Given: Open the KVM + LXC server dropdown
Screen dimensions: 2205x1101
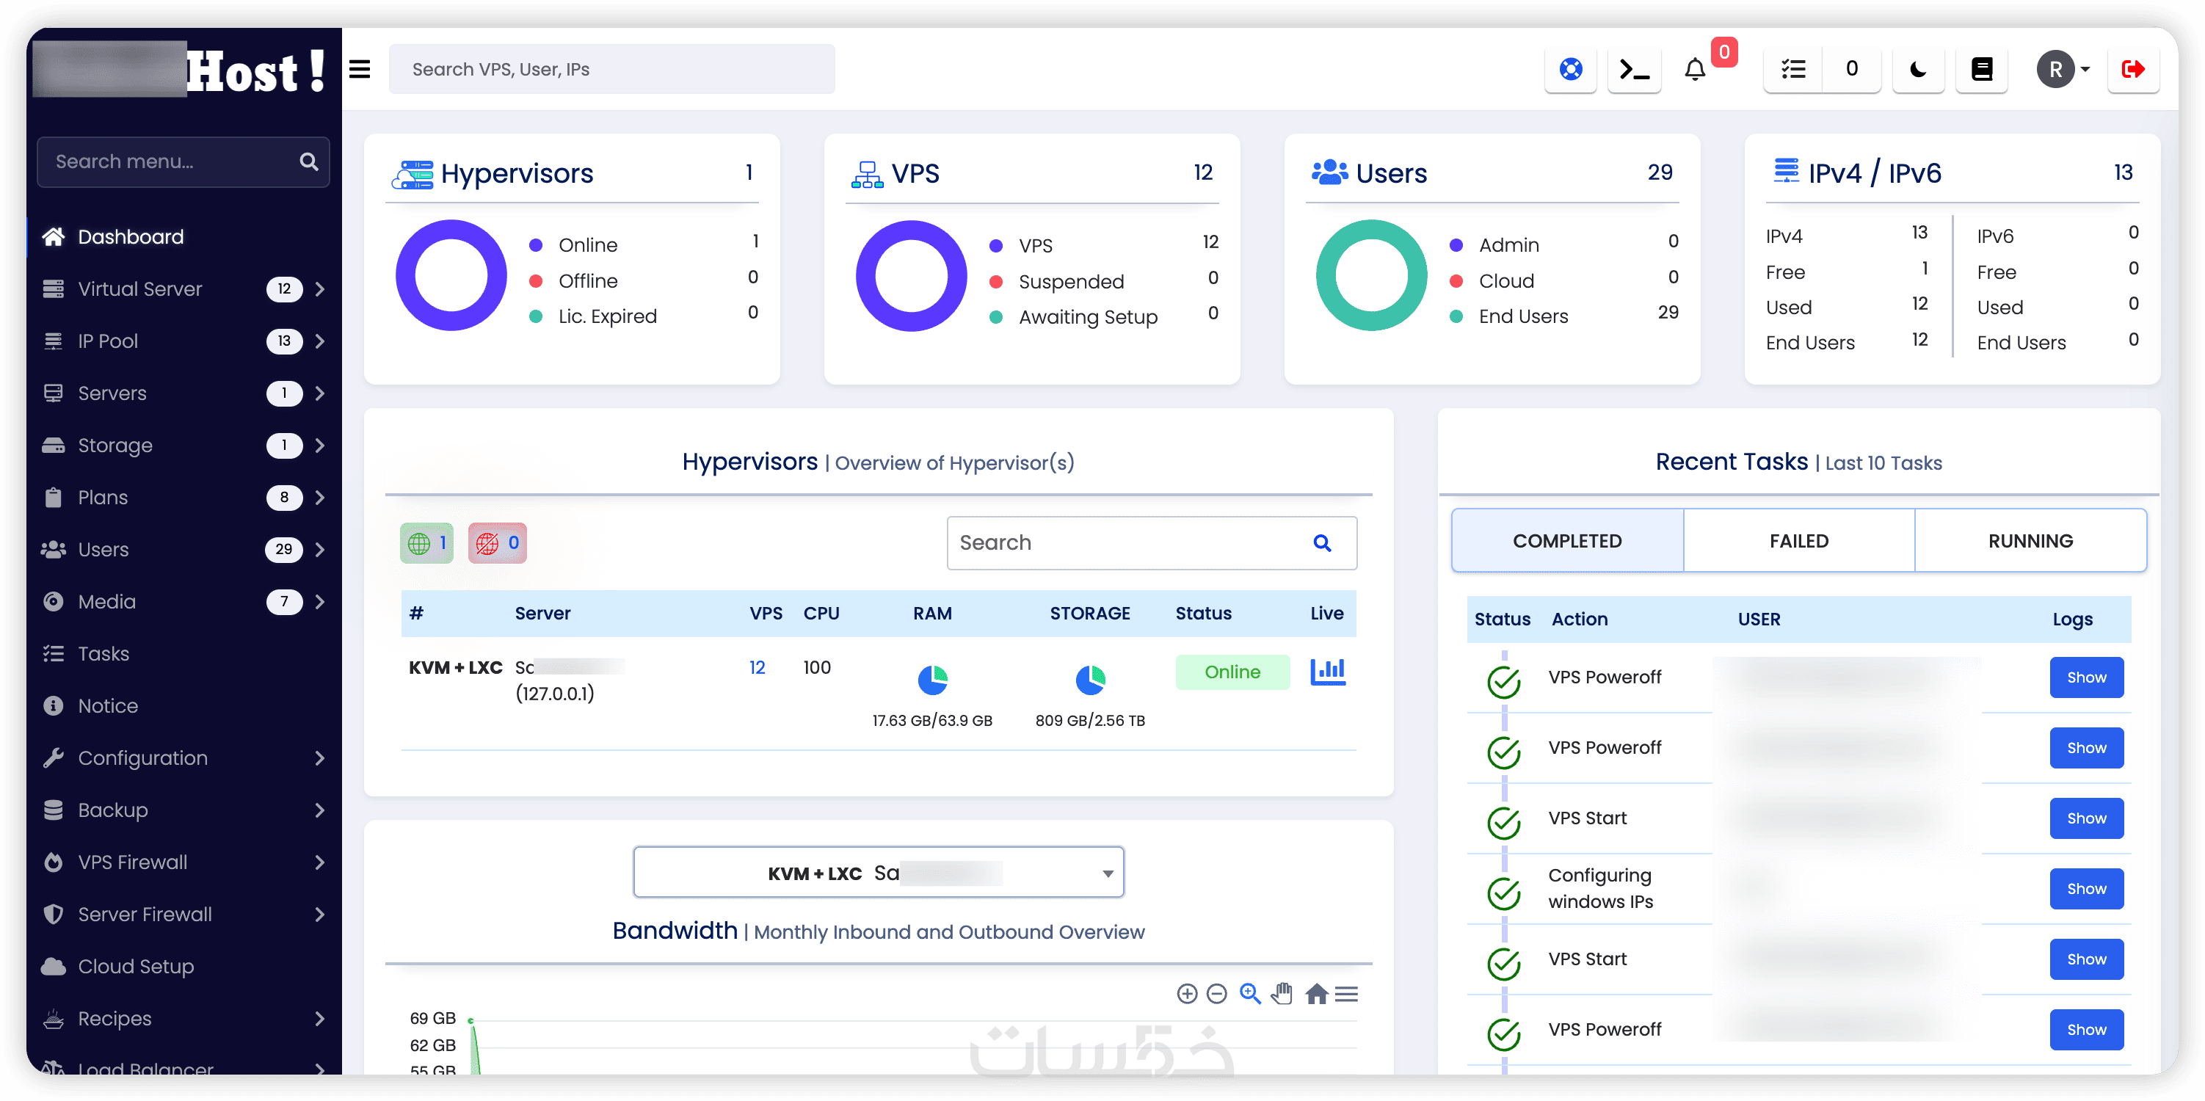Looking at the screenshot, I should (877, 873).
